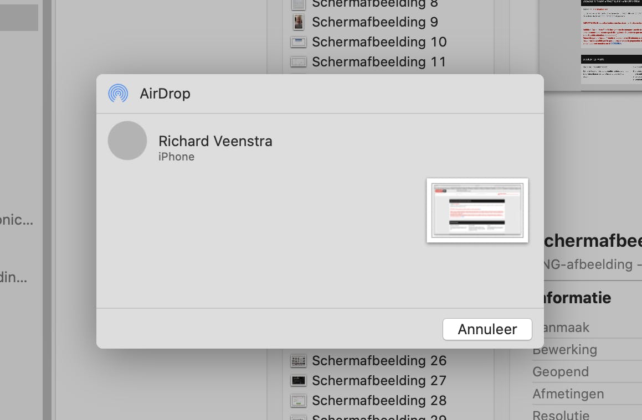The height and width of the screenshot is (420, 642).
Task: Expand the Aanmaak info row
Action: click(561, 327)
